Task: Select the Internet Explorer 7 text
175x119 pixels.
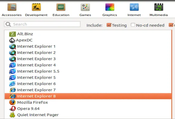Action: pos(36,90)
